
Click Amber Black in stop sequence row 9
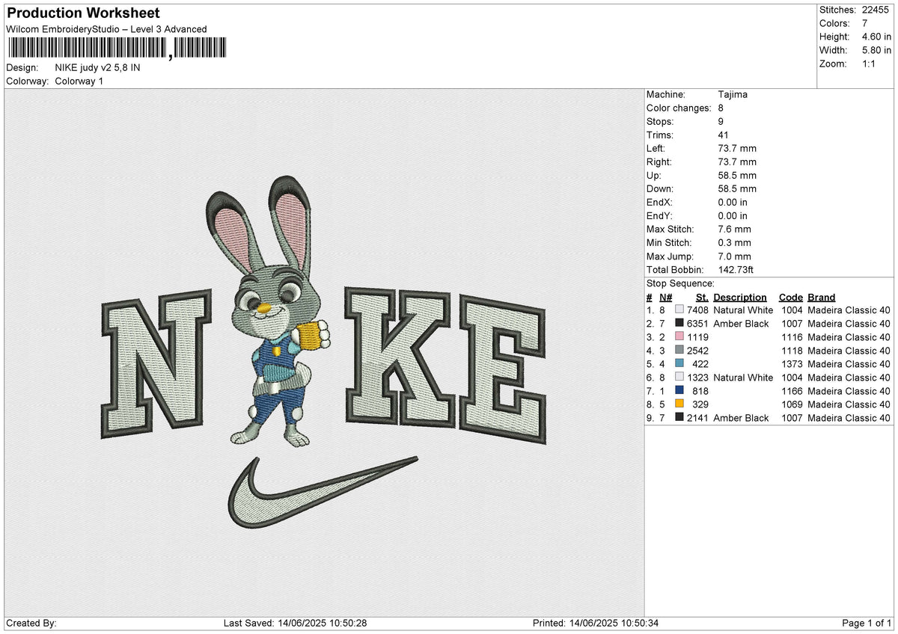[741, 418]
